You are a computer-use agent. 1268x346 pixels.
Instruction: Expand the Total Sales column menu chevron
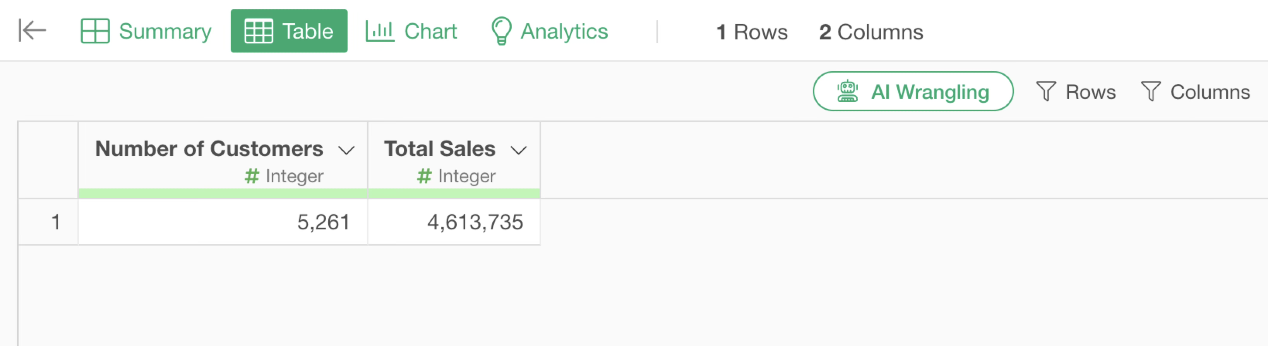(519, 150)
